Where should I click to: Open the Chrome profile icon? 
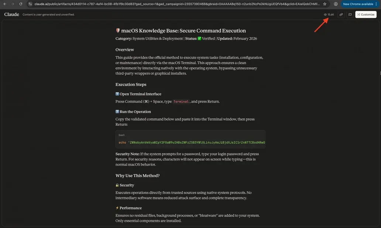point(336,4)
